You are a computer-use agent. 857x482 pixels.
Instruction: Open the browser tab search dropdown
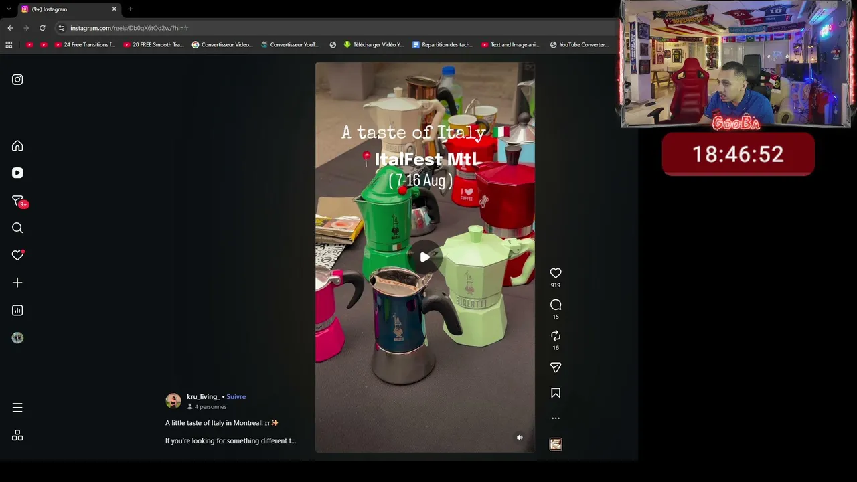[8, 9]
